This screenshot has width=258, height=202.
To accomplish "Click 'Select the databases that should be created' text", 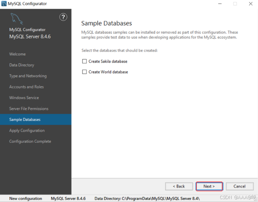I will click(x=120, y=50).
